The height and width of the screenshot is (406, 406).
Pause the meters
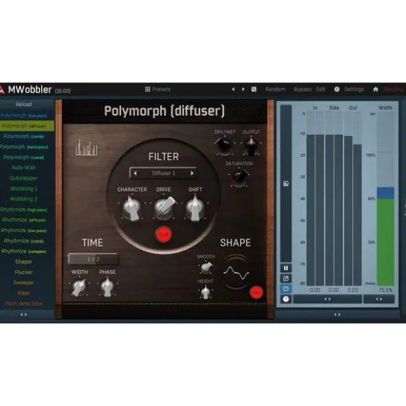(286, 268)
